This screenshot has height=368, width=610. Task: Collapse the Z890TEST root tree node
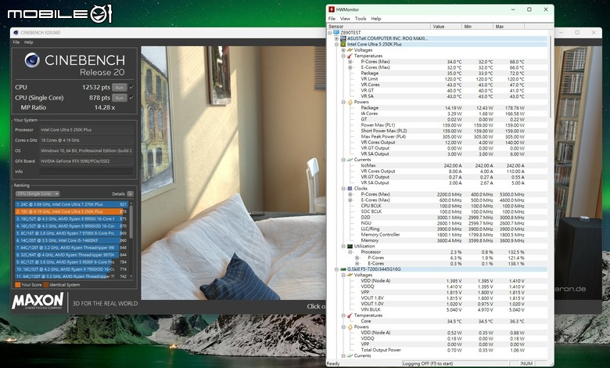click(329, 33)
